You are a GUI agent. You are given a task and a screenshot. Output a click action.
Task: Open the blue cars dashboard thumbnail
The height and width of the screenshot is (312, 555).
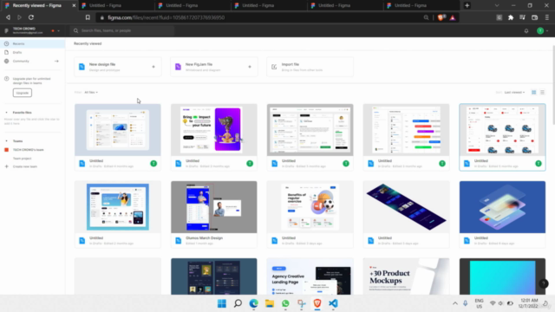502,130
